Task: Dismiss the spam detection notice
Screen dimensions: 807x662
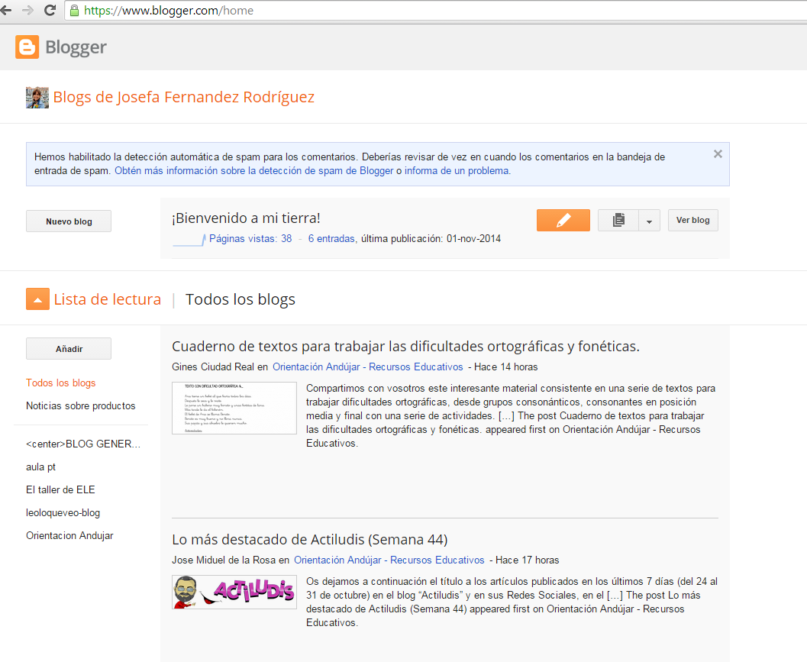Action: tap(718, 154)
